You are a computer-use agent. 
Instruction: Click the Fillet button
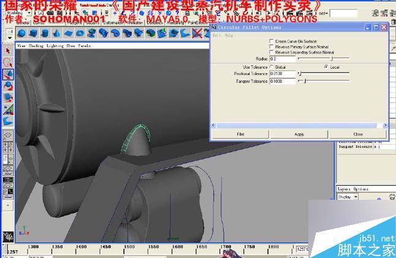[240, 134]
